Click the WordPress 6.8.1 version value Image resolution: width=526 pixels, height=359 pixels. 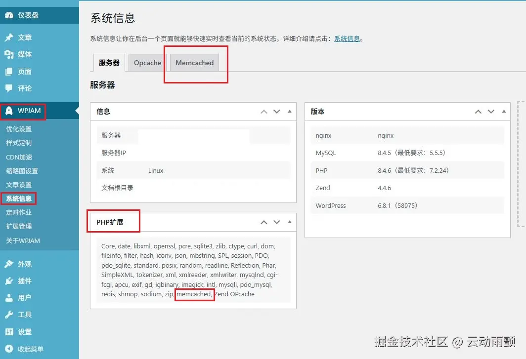click(398, 206)
